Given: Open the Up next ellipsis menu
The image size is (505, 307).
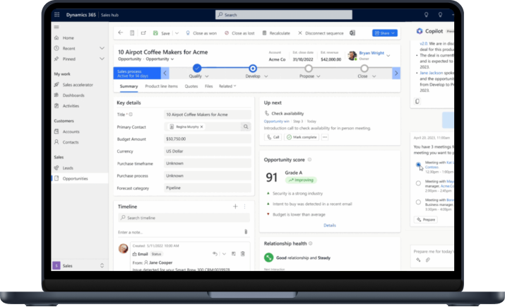Looking at the screenshot, I should click(325, 137).
